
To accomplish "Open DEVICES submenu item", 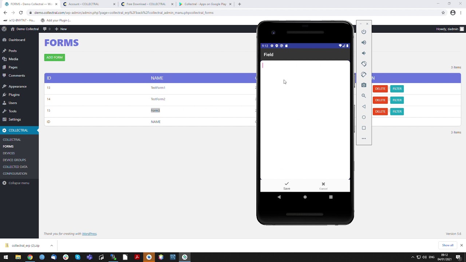I will (9, 153).
